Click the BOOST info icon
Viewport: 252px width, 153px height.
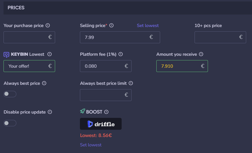(106, 112)
